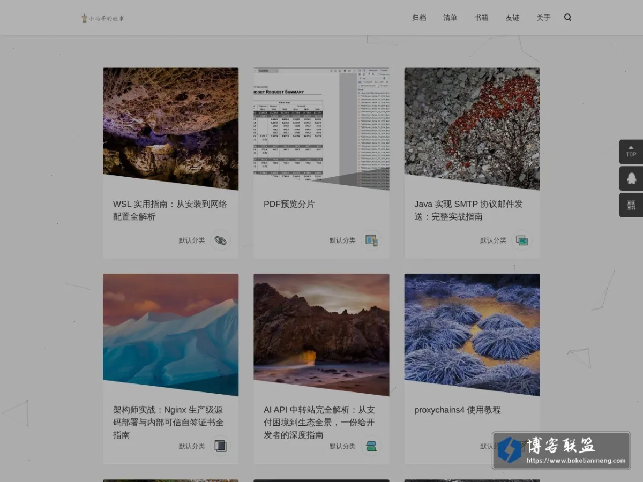Click 默认分类 on the WSL card

[192, 240]
